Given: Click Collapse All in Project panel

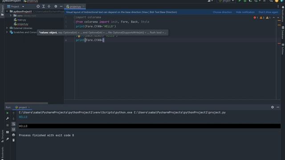Looking at the screenshot, I should point(49,6).
